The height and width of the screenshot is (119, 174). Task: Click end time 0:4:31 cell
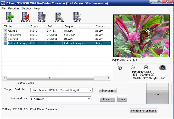(51, 31)
